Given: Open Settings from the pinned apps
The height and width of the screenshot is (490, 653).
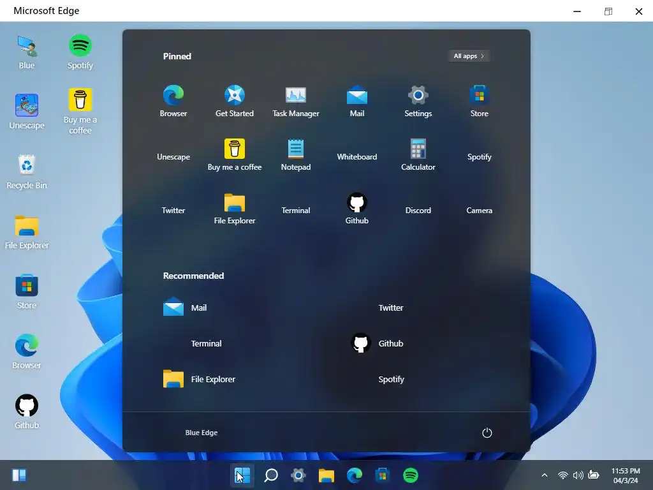Looking at the screenshot, I should coord(418,101).
